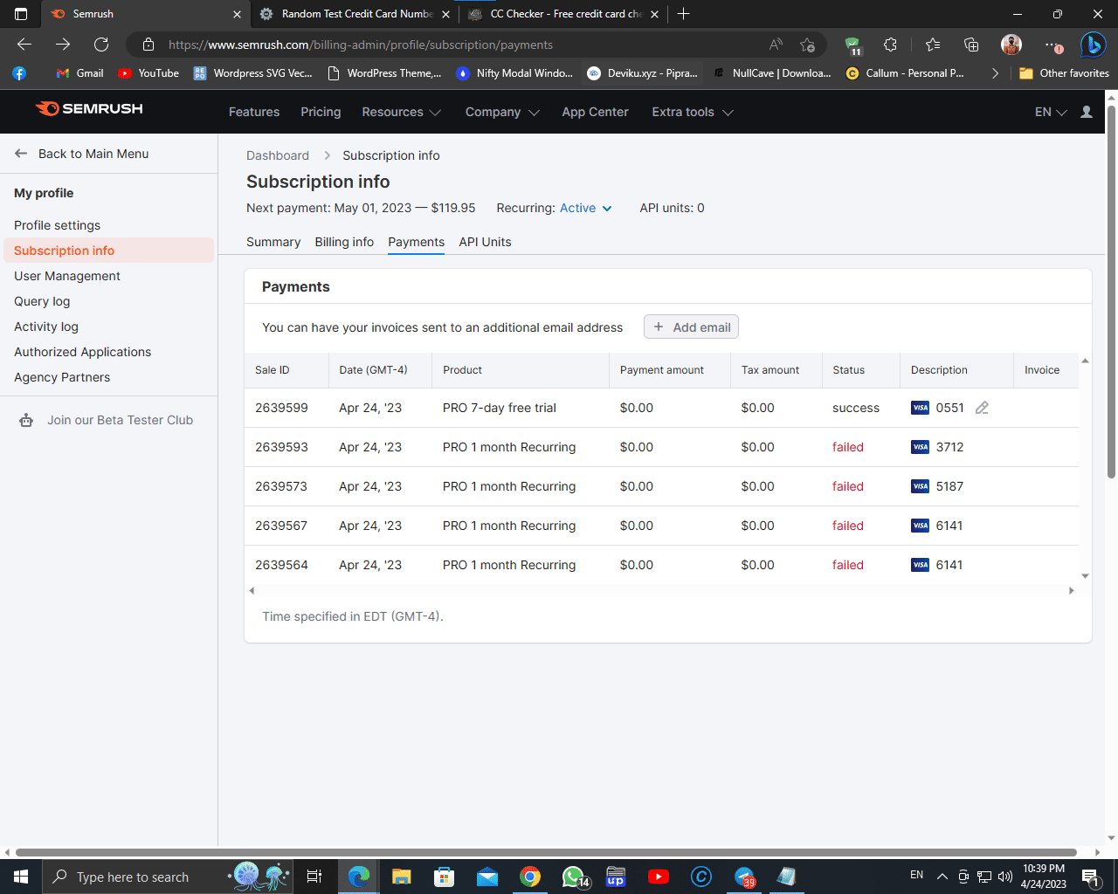Click the Beta Tester Club robot icon
The image size is (1118, 894).
click(x=26, y=421)
